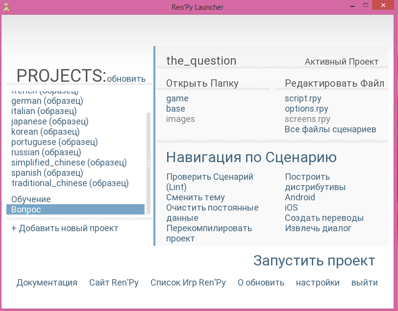Refresh projects list via 'обновить' next to PROJECTS
The height and width of the screenshot is (311, 398).
[x=126, y=79]
